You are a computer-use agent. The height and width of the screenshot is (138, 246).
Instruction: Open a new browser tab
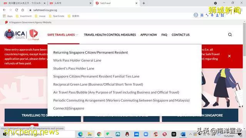tap(144, 3)
